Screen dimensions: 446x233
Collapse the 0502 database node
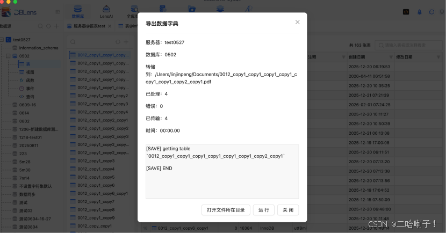8,56
